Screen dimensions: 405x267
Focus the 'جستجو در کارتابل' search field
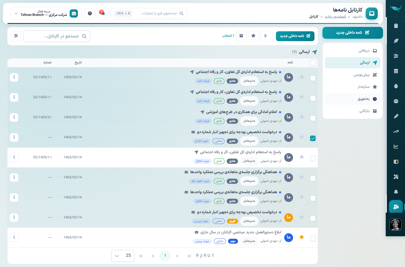57,36
